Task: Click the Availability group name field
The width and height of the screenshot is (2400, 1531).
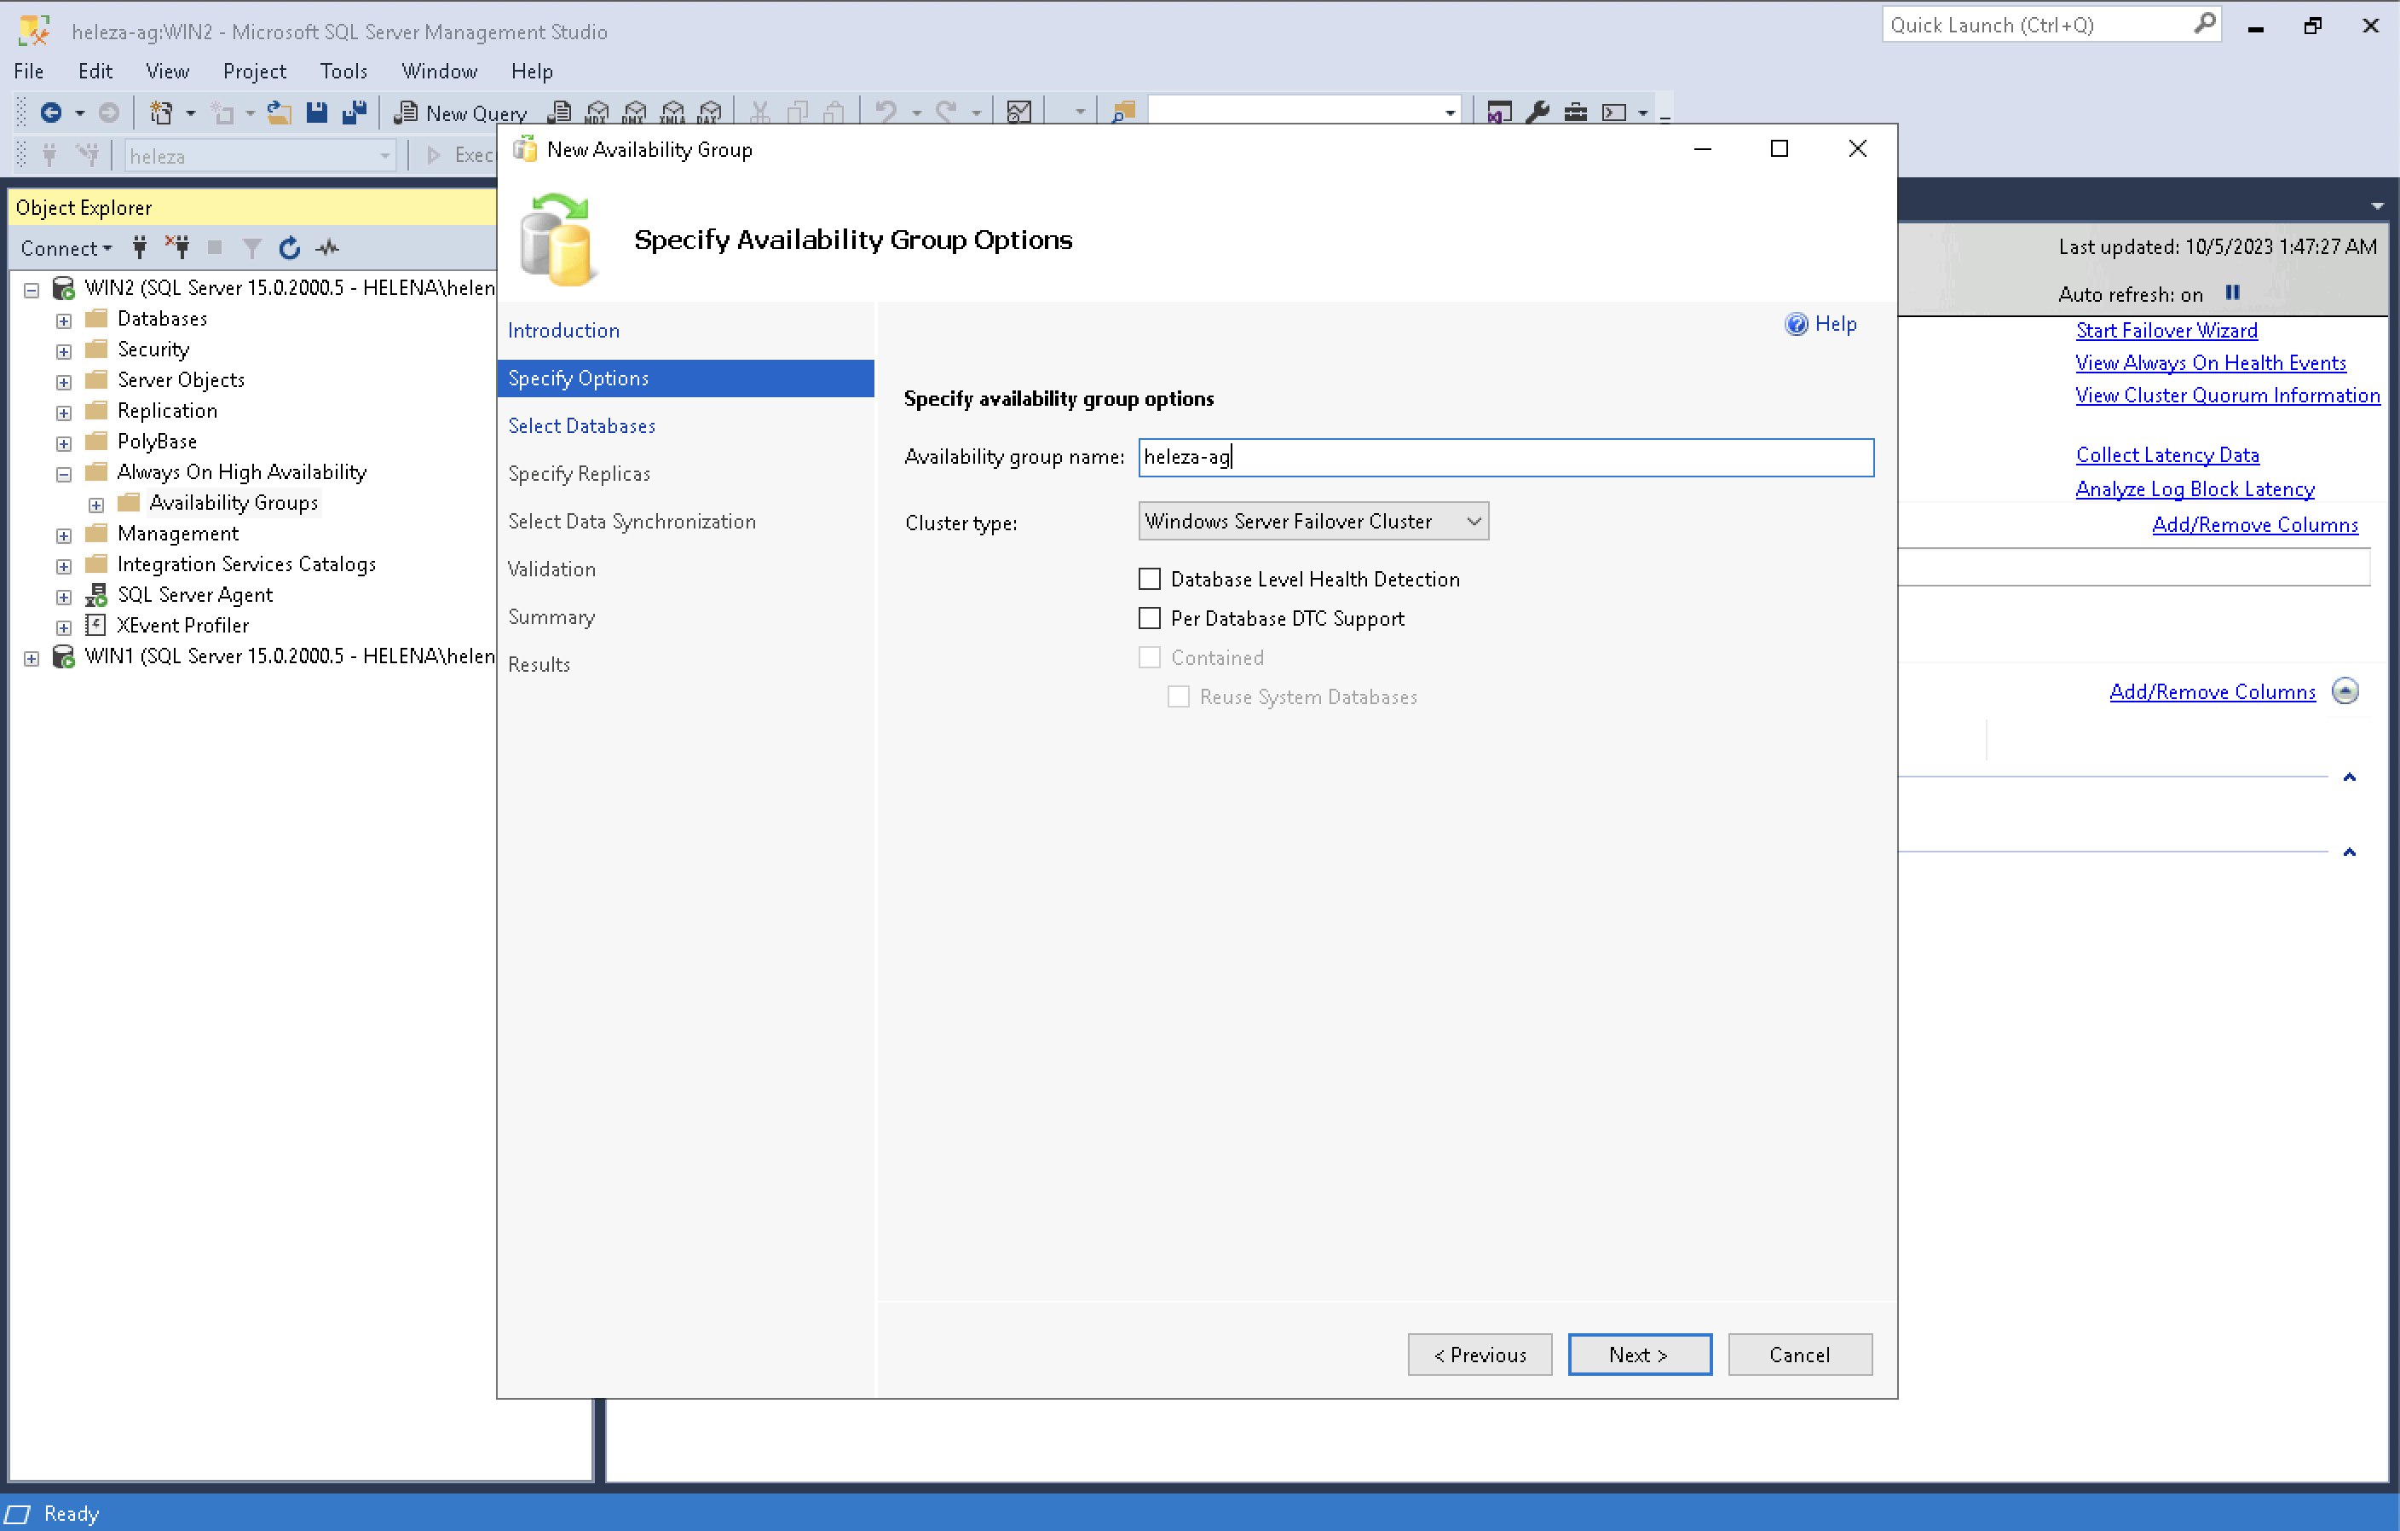Action: 1505,458
